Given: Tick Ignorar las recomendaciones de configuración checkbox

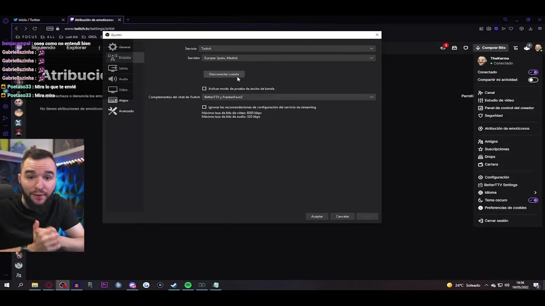Looking at the screenshot, I should [204, 107].
